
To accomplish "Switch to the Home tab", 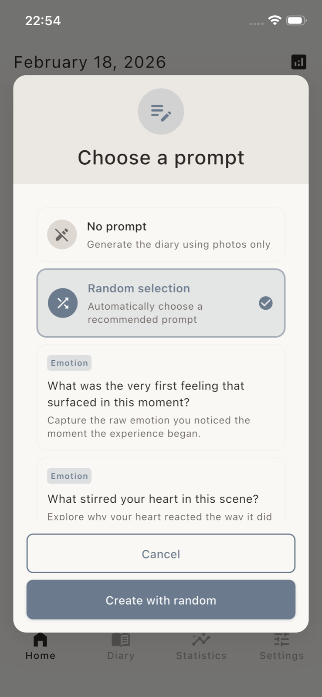I will [40, 645].
